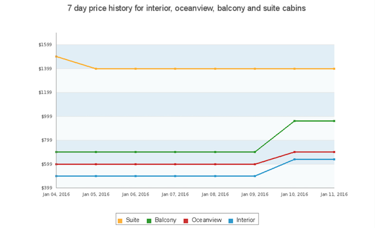Image resolution: width=375 pixels, height=228 pixels.
Task: Click the green Balcony legend swatch
Action: point(149,221)
